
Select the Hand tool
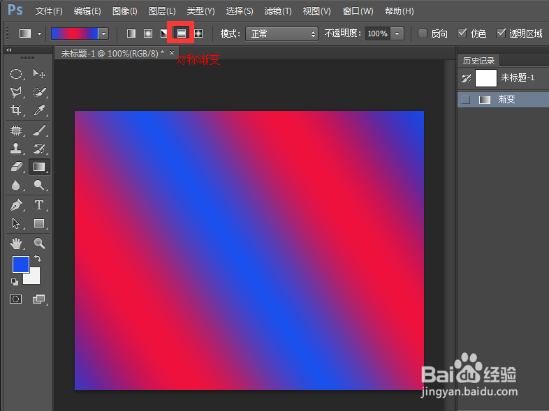(16, 243)
